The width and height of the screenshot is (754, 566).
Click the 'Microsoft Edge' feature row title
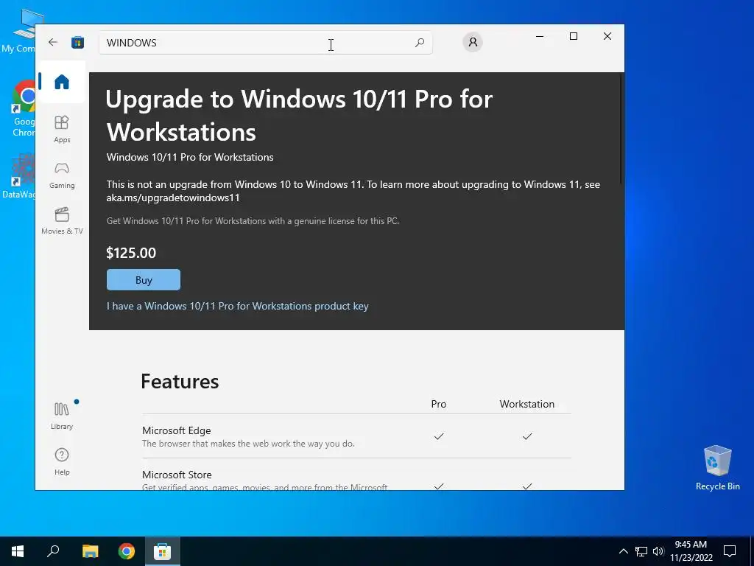[177, 430]
